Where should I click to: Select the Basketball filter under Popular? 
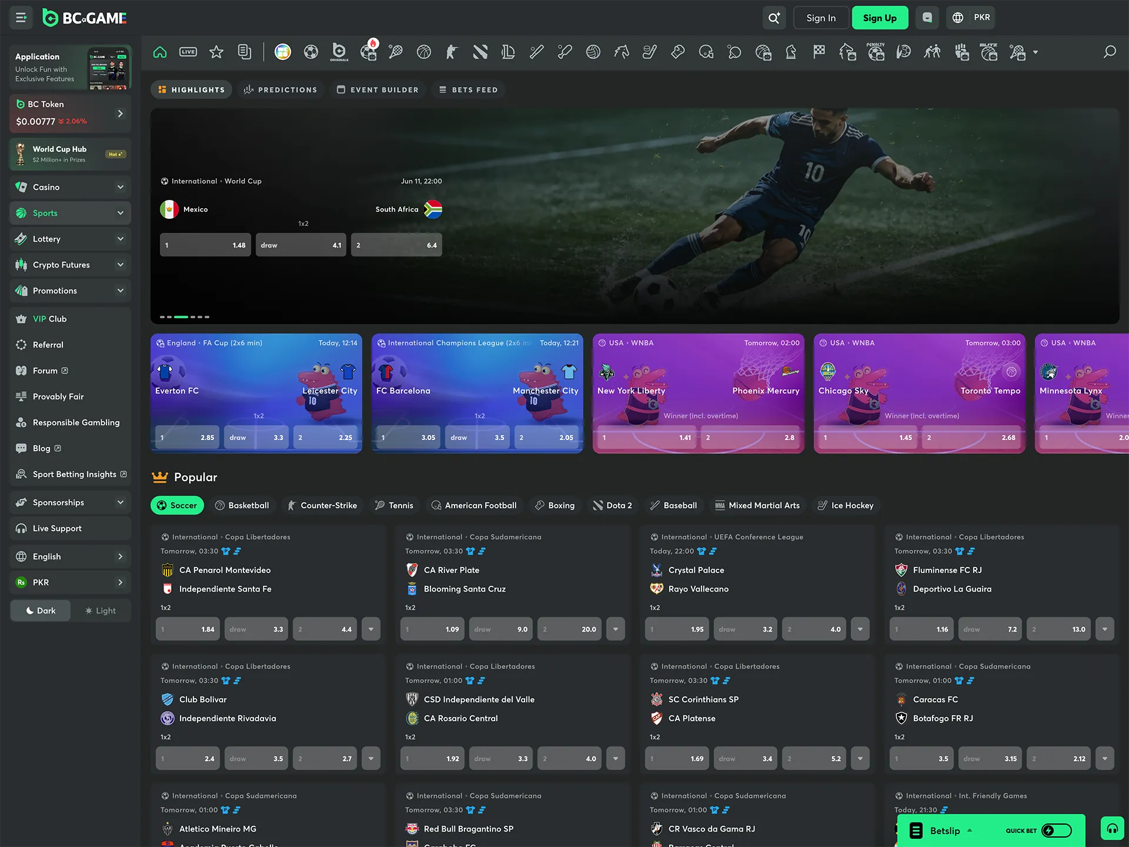(242, 505)
